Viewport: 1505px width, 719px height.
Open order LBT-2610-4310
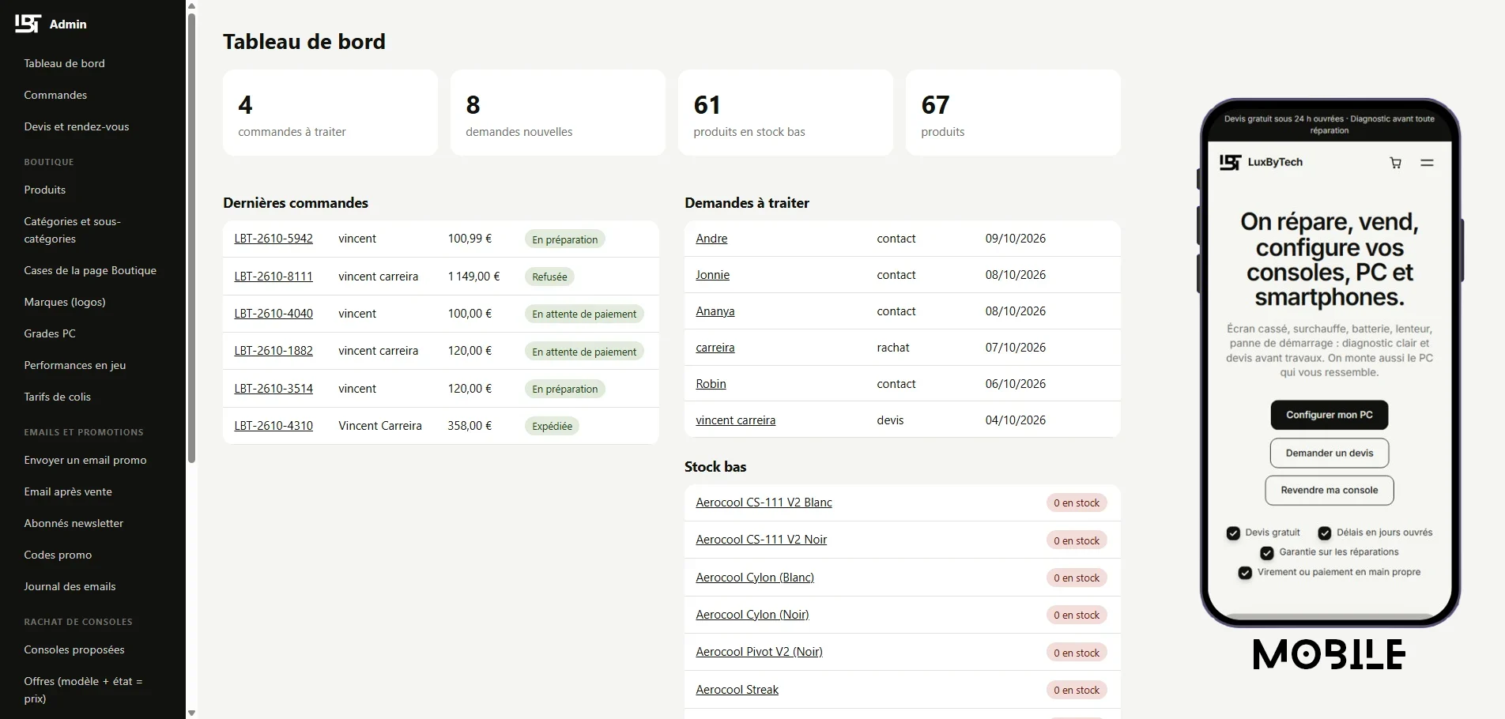[273, 426]
